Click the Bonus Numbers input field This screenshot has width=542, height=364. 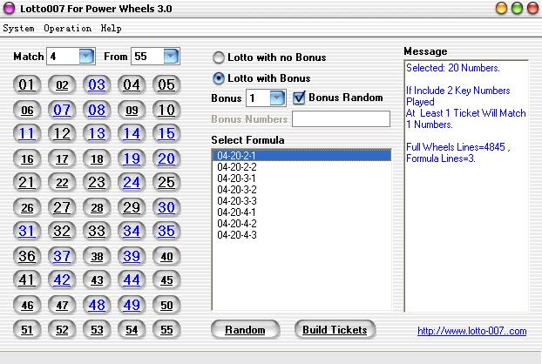click(x=342, y=118)
